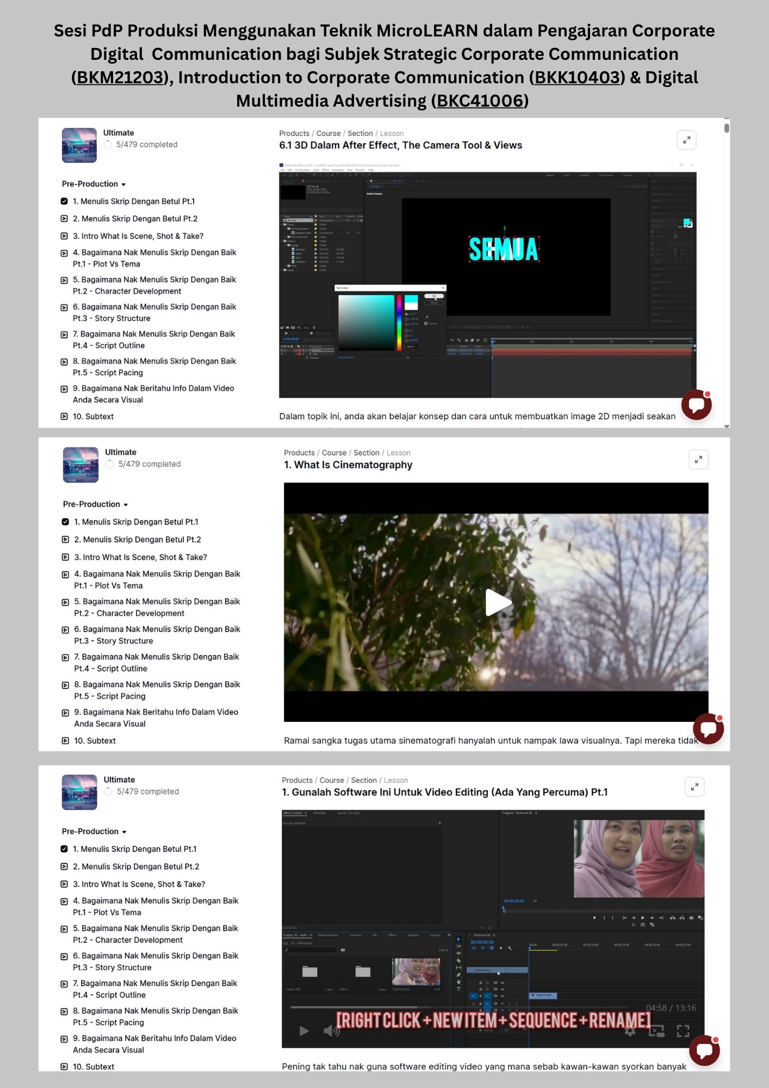Image resolution: width=769 pixels, height=1088 pixels.
Task: Play the What Is Cinematography video
Action: pyautogui.click(x=498, y=602)
